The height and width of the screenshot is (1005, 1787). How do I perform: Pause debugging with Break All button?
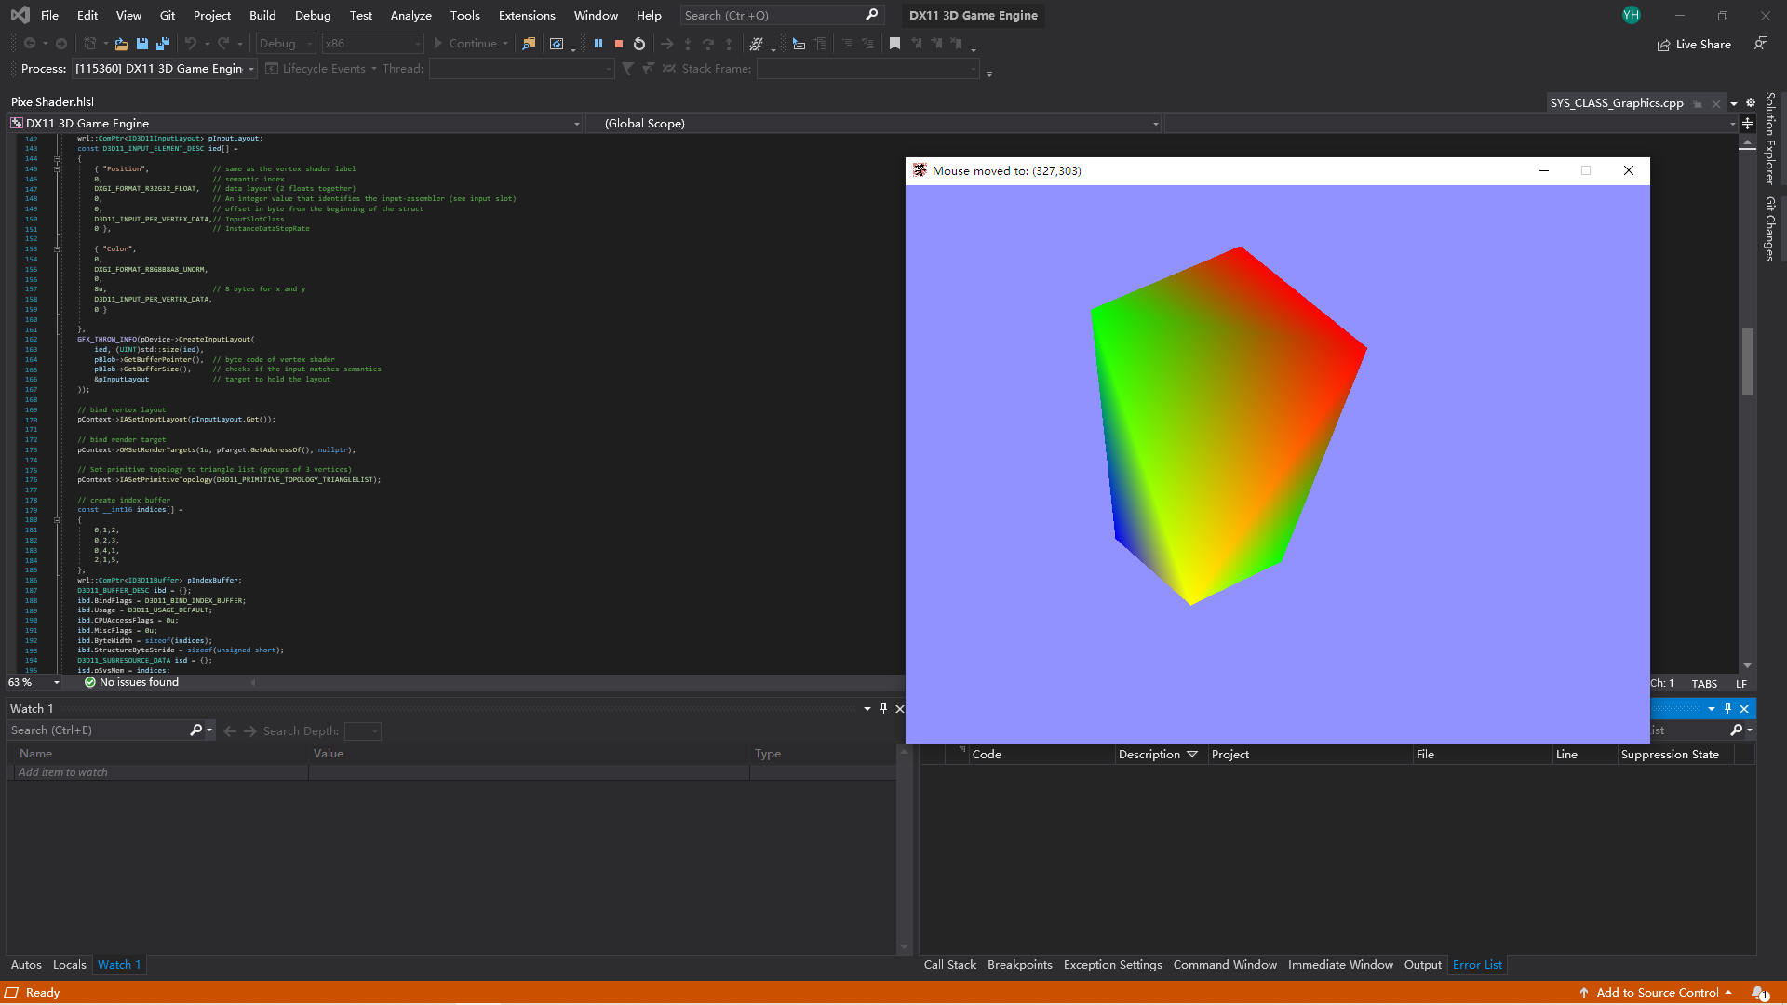tap(598, 44)
